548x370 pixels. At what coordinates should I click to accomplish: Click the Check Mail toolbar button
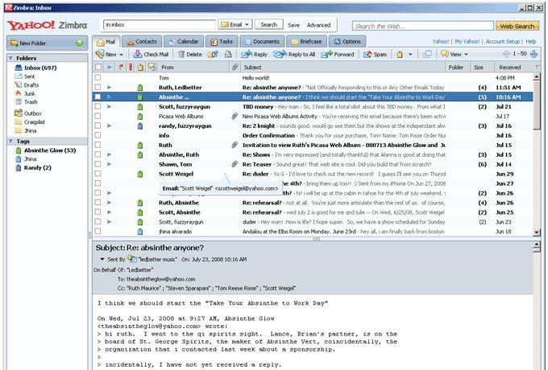point(151,55)
